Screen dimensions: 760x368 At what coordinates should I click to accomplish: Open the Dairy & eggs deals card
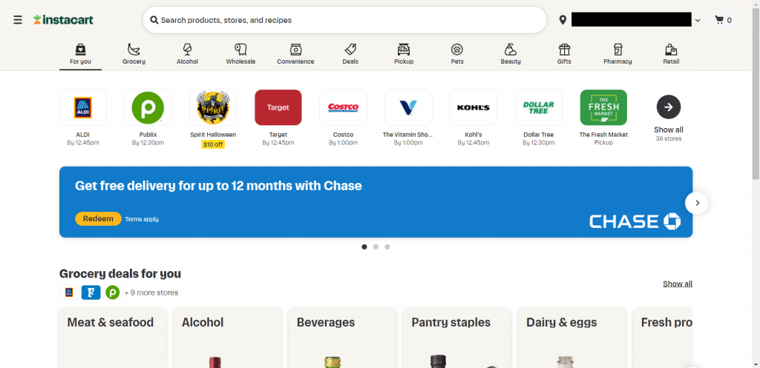pyautogui.click(x=572, y=338)
